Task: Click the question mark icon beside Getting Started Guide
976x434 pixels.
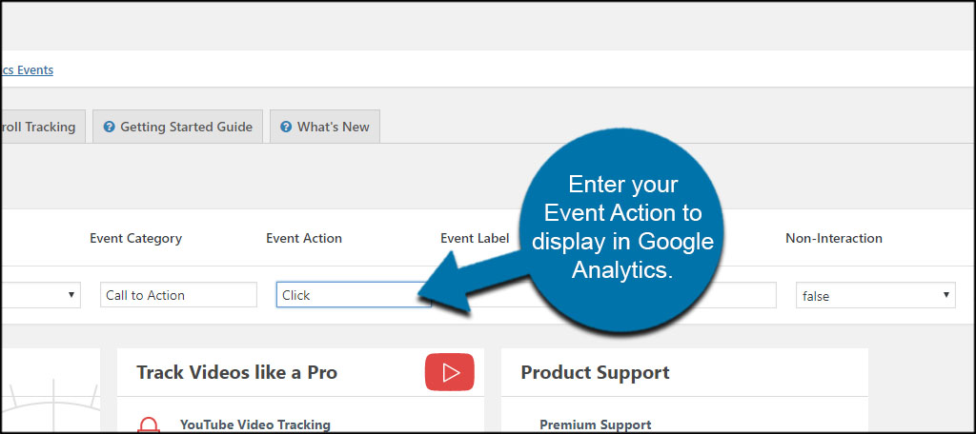Action: coord(109,127)
